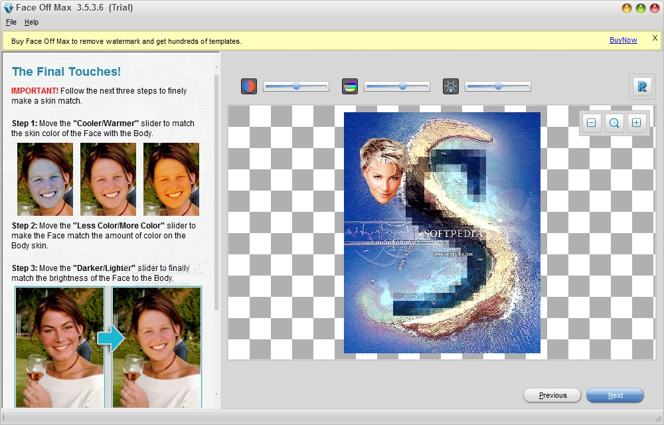Viewport: 664px width, 425px height.
Task: Dismiss the yellow trial notice with X
Action: pos(655,38)
